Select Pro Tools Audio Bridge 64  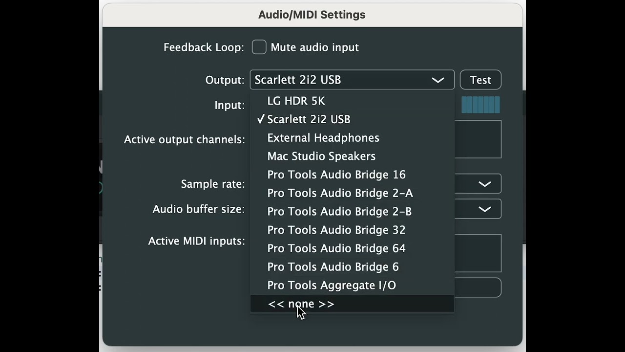click(336, 249)
